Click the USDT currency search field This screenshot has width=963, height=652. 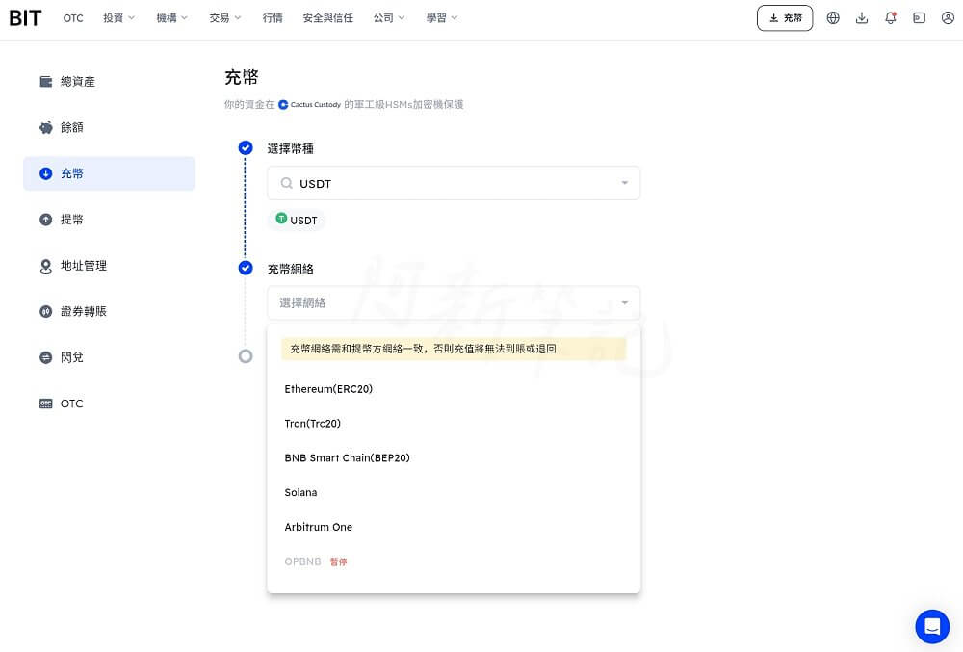click(x=454, y=183)
